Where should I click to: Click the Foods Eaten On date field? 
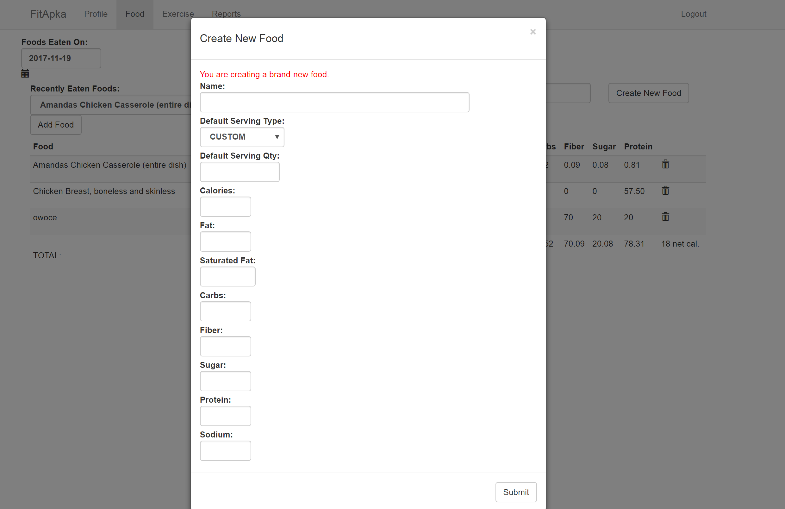click(61, 58)
